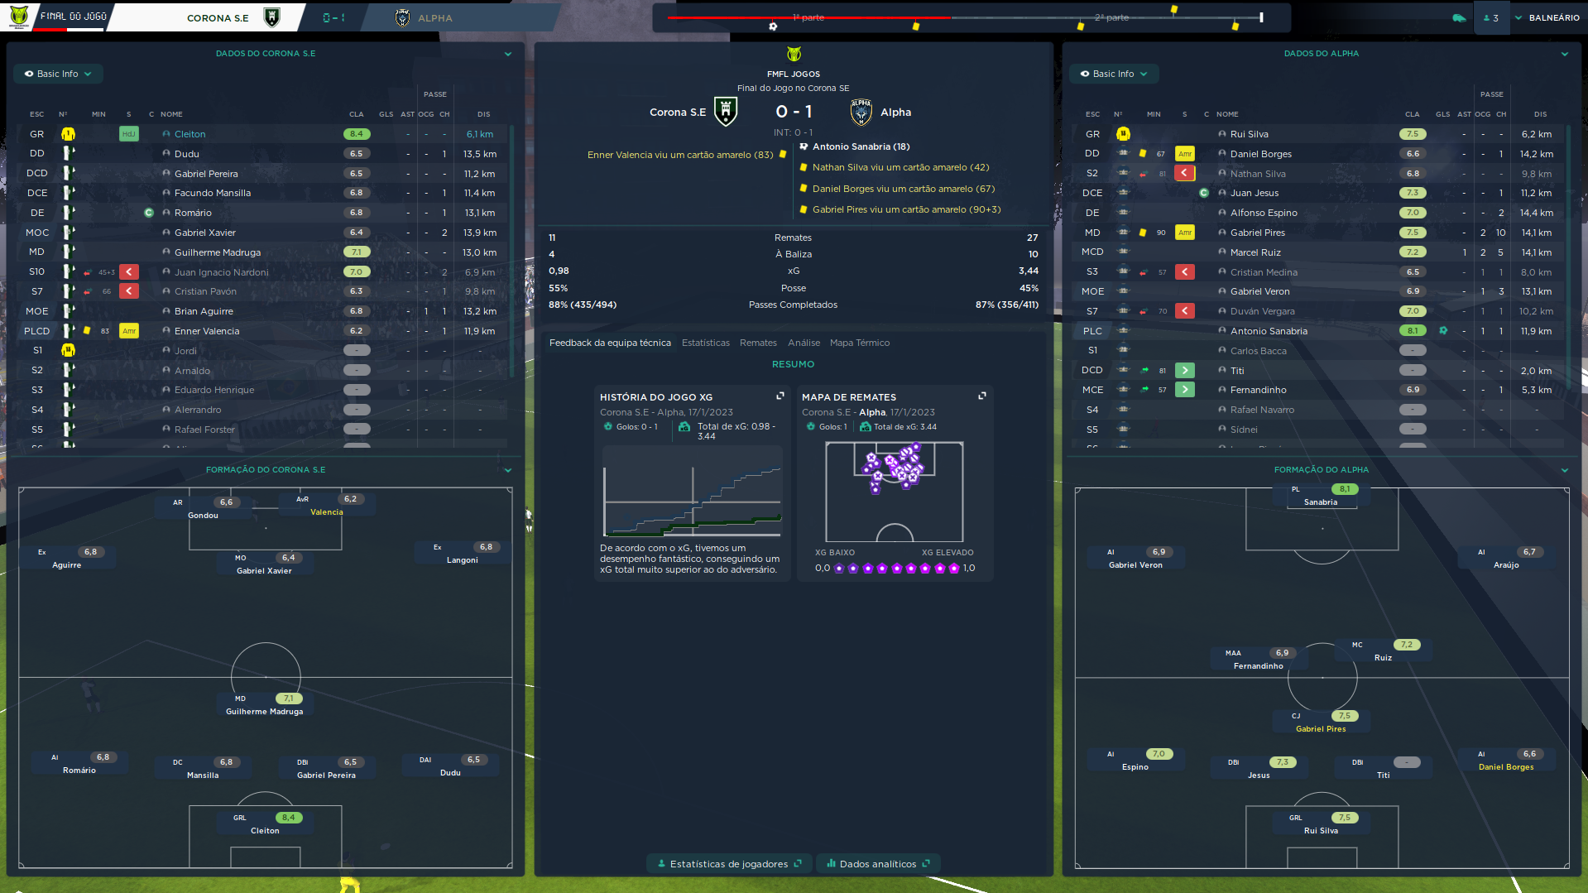
Task: Collapse the Formação do Alpha panel
Action: (1564, 471)
